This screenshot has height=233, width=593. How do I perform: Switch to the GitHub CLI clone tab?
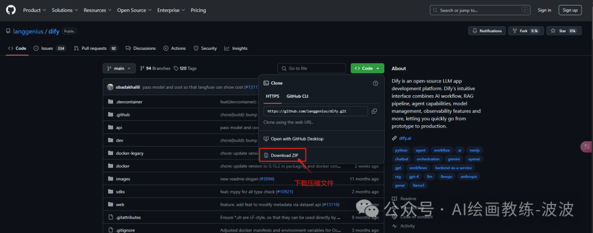point(297,96)
